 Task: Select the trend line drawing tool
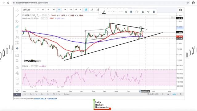(17, 16)
